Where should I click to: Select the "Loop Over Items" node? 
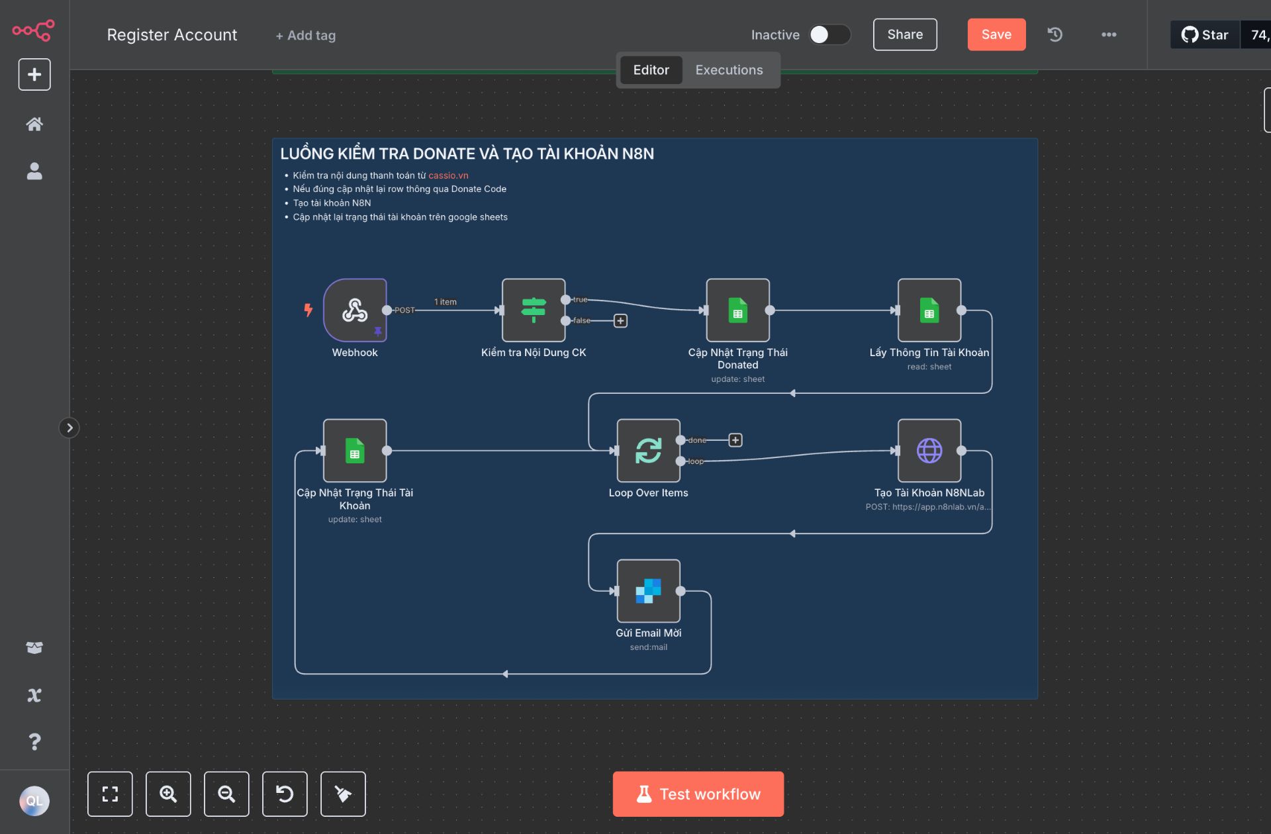coord(648,451)
